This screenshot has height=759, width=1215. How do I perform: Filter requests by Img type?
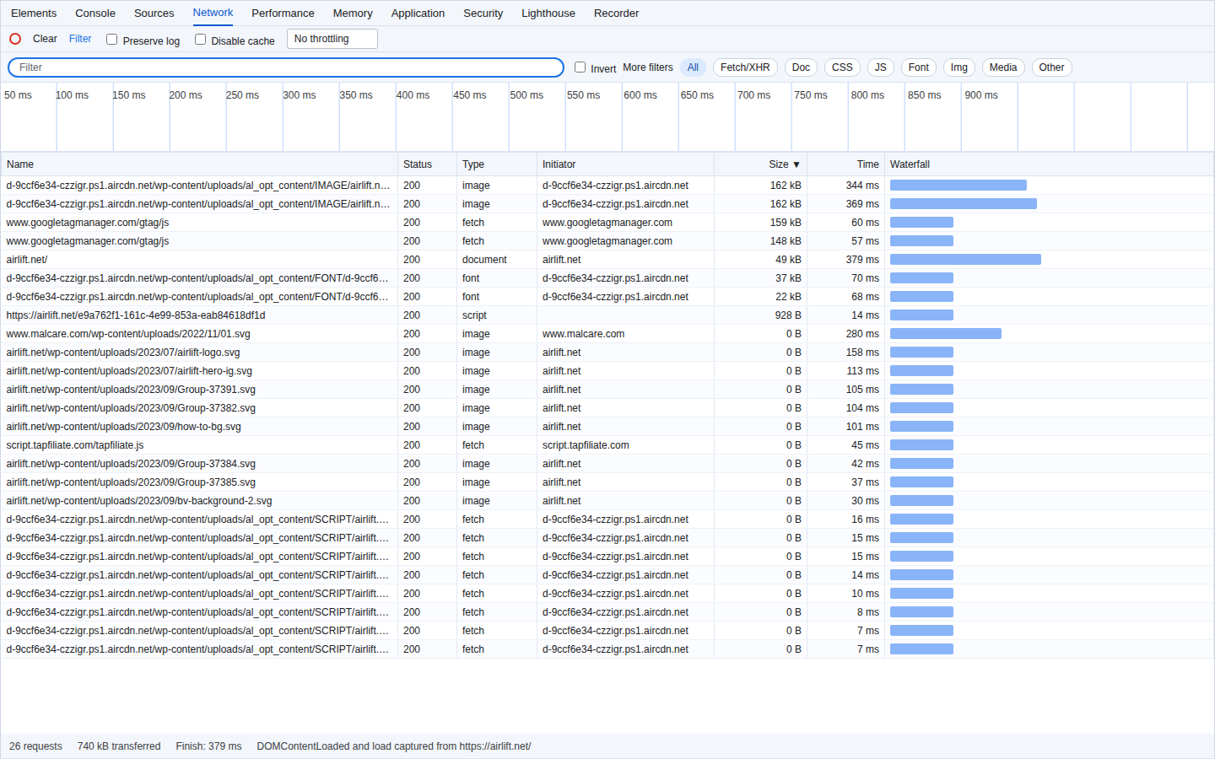pos(959,67)
